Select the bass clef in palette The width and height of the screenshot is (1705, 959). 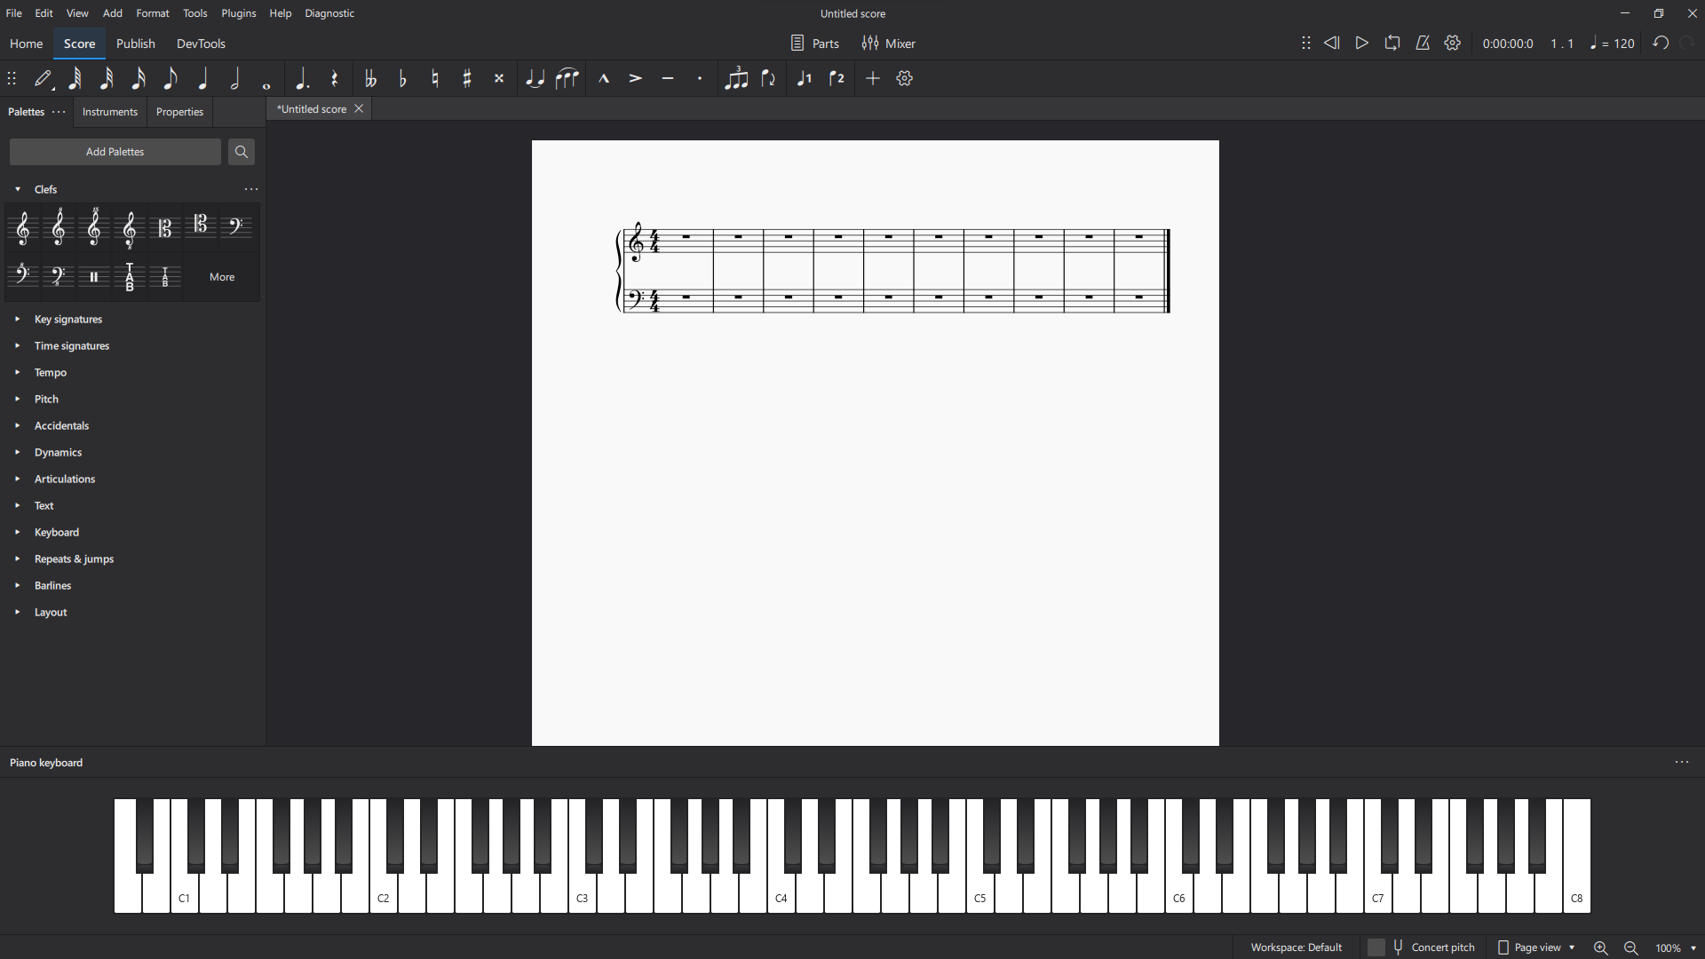point(236,227)
